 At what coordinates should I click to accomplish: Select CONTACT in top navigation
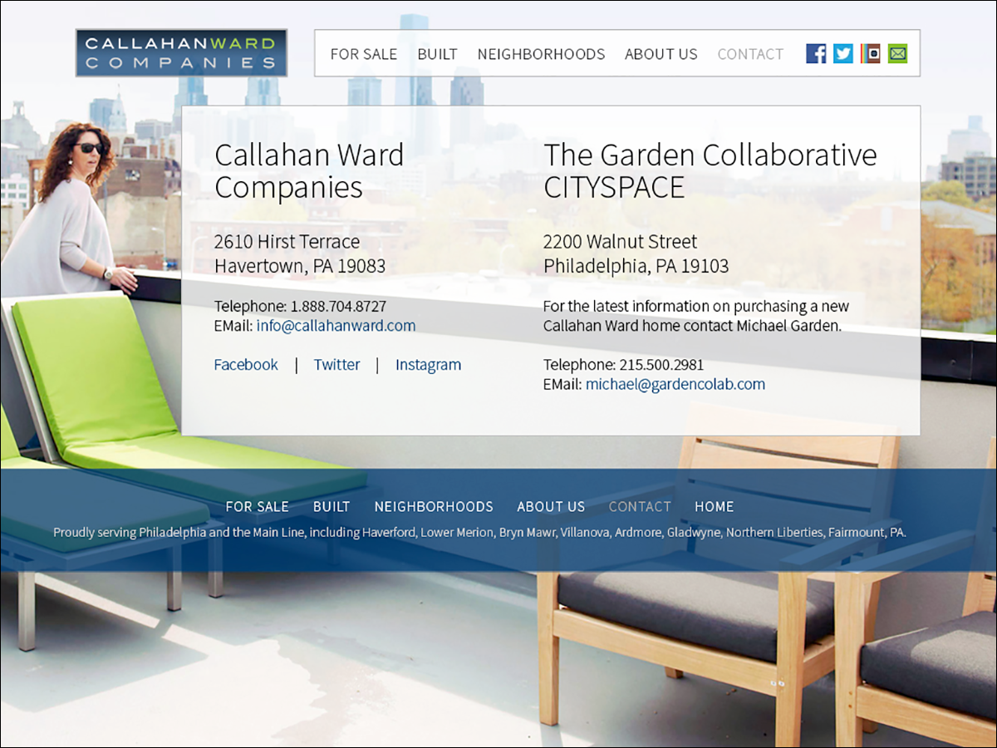[750, 54]
